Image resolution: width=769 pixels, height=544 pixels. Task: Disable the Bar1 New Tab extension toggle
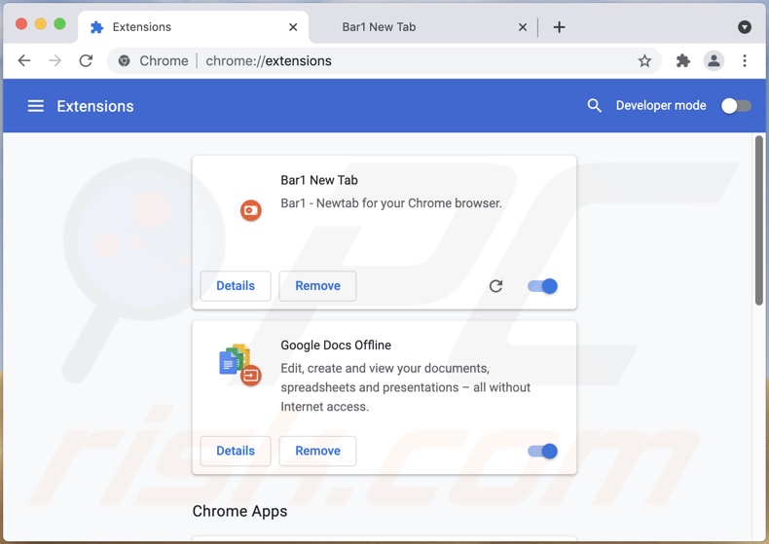point(542,286)
